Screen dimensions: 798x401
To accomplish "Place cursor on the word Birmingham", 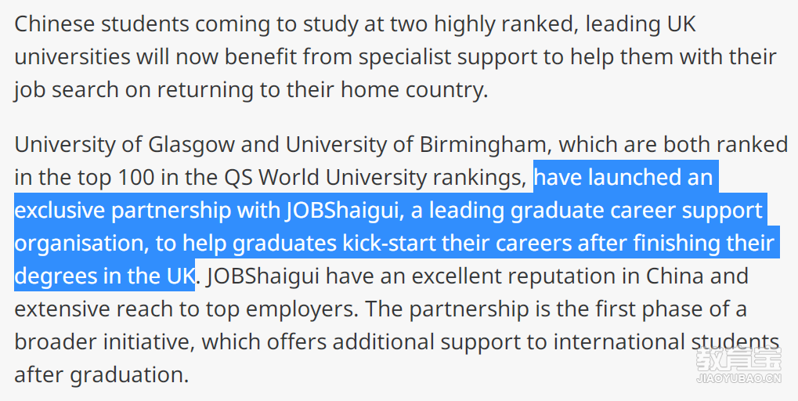I will point(486,145).
